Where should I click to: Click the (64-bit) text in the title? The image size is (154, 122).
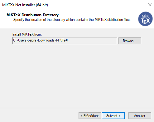pyautogui.click(x=42, y=5)
